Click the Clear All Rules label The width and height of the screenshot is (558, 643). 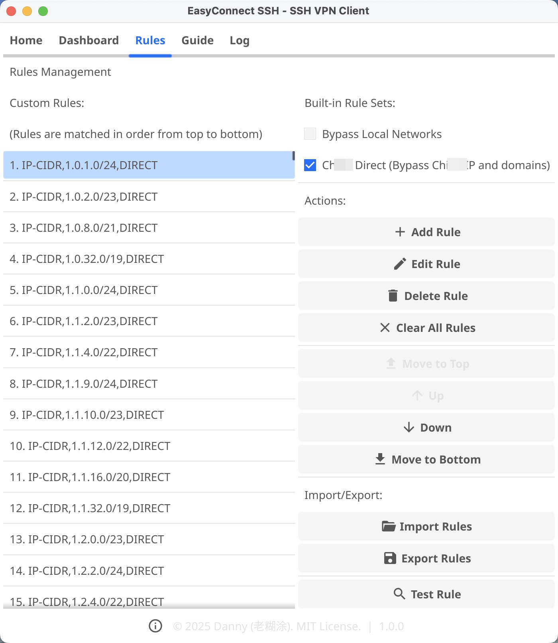point(436,327)
